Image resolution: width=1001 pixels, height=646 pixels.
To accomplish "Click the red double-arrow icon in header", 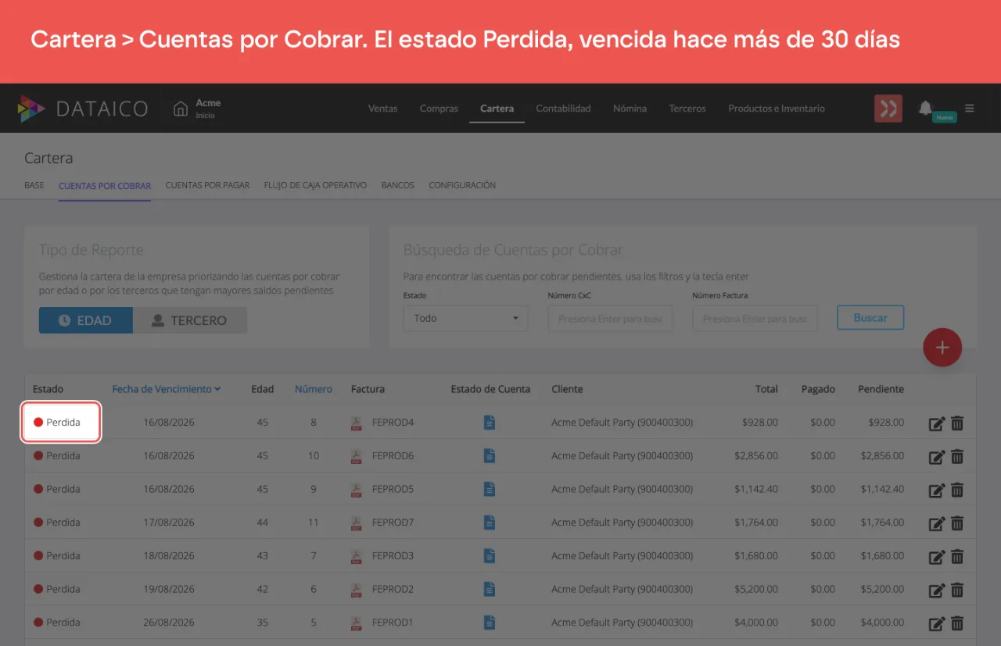I will coord(888,109).
